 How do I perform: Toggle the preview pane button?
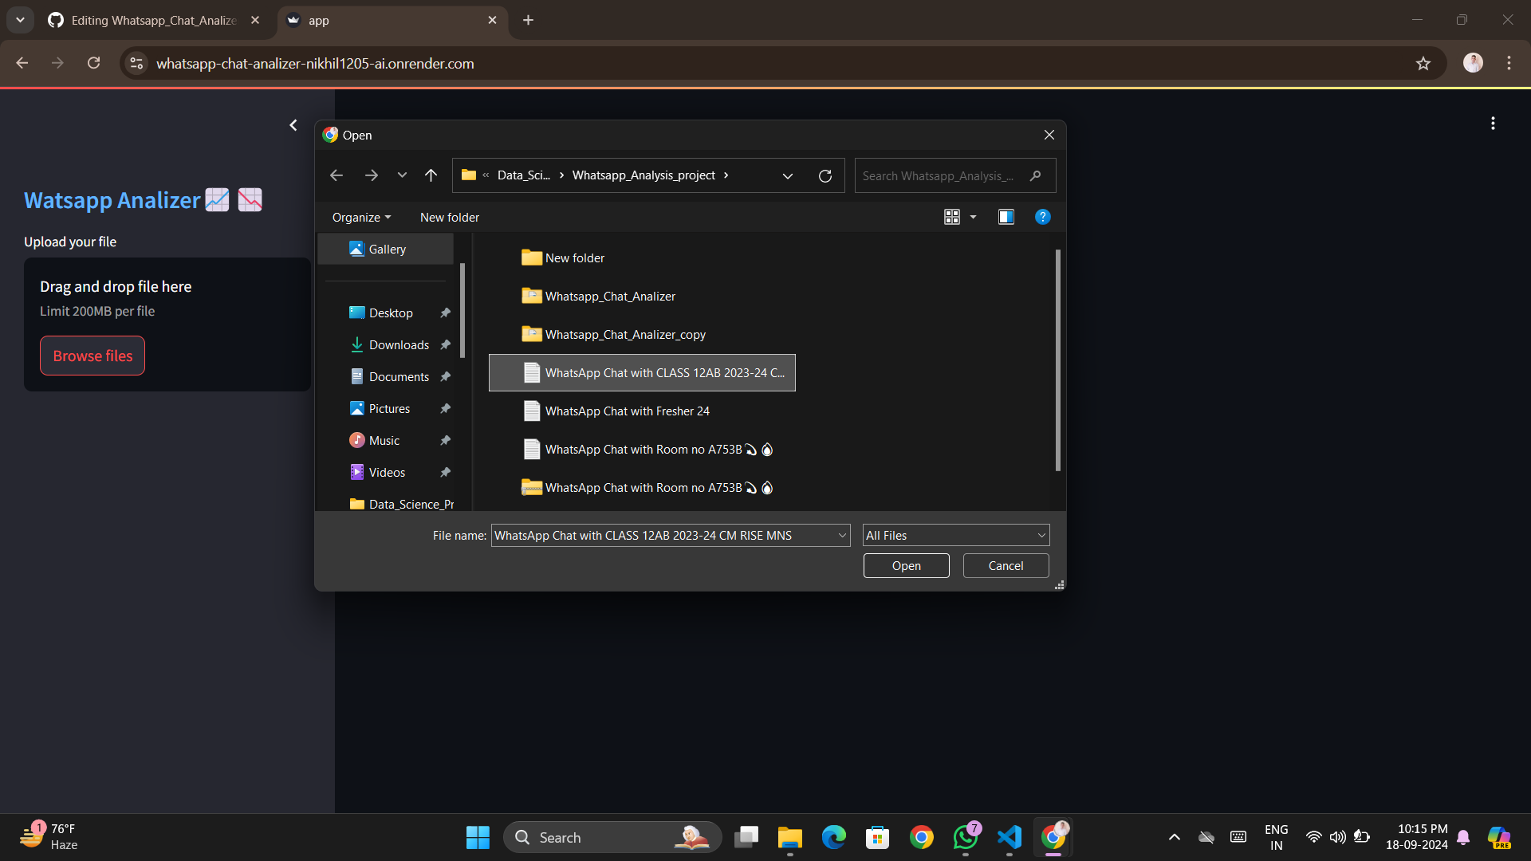[x=1006, y=217]
